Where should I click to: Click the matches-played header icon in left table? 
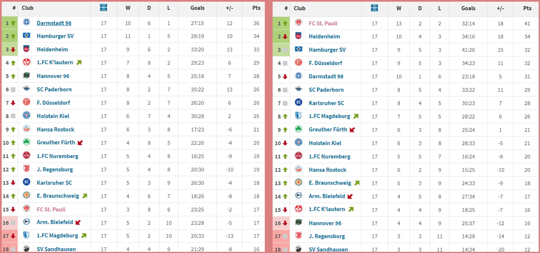pos(104,8)
